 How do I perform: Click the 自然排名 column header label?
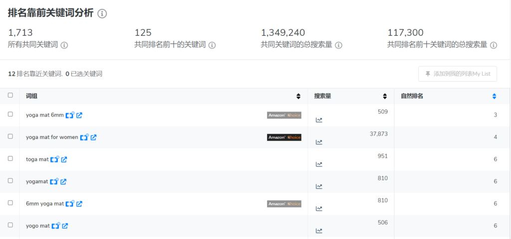point(412,96)
